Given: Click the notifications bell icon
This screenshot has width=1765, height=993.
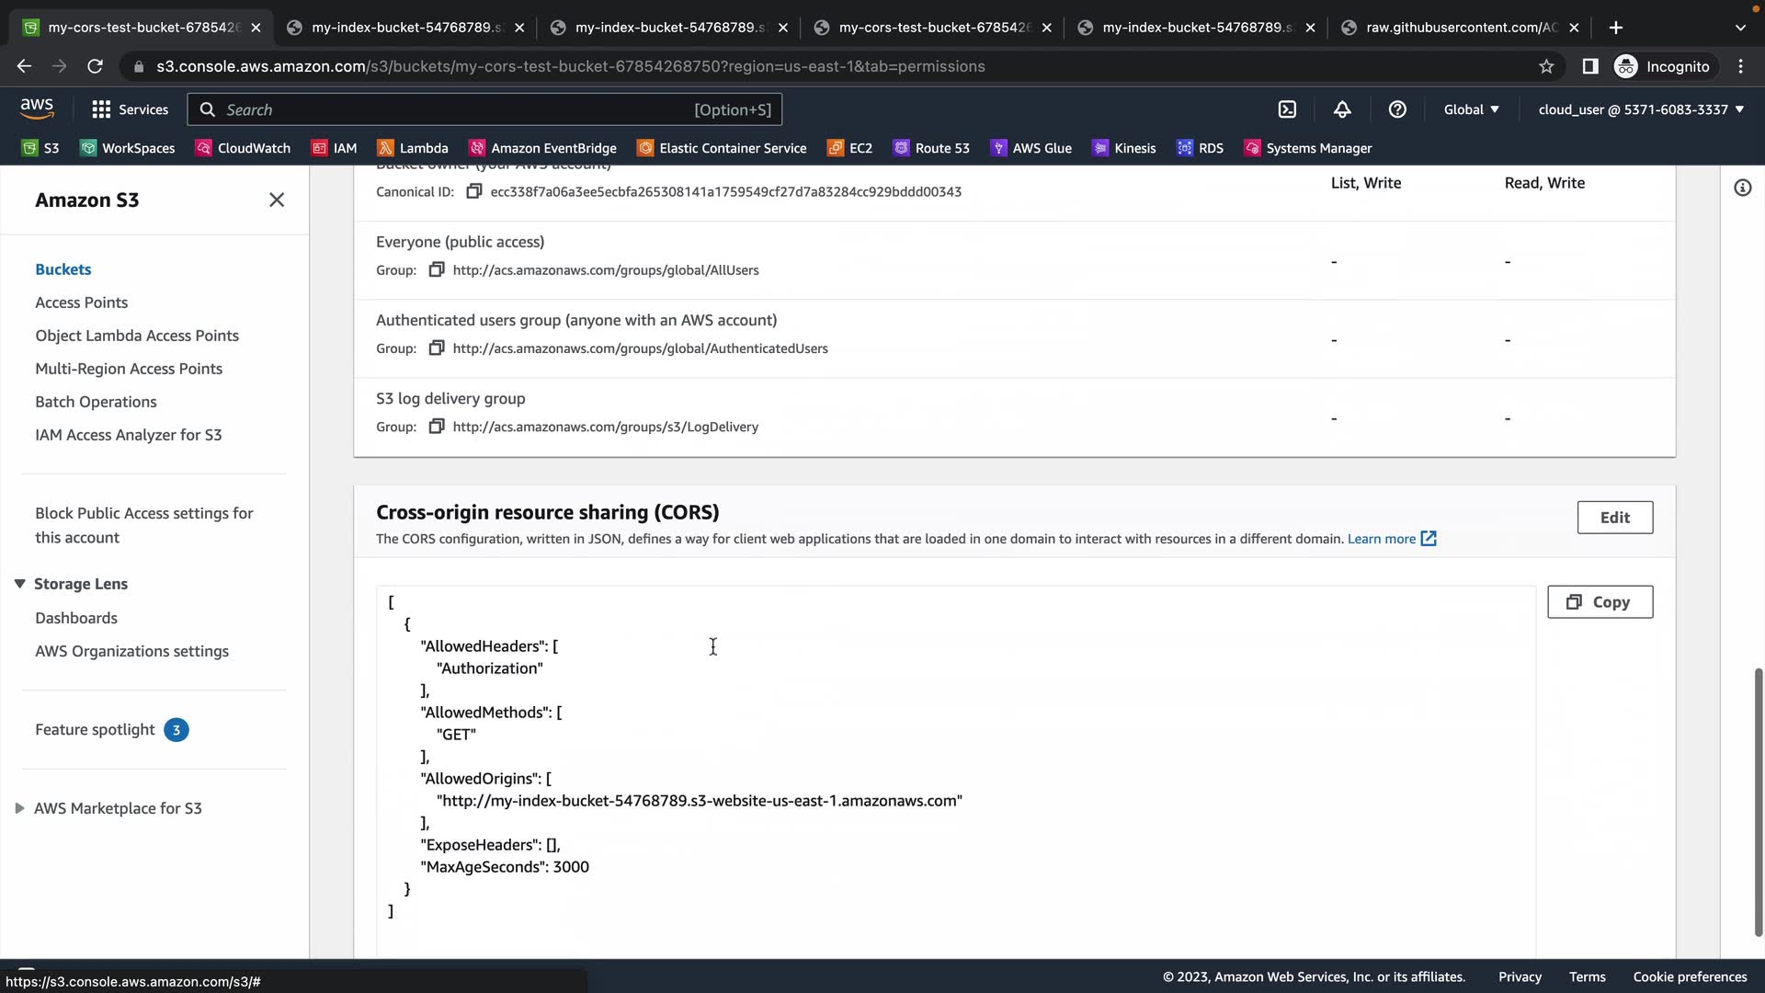Looking at the screenshot, I should 1342,109.
